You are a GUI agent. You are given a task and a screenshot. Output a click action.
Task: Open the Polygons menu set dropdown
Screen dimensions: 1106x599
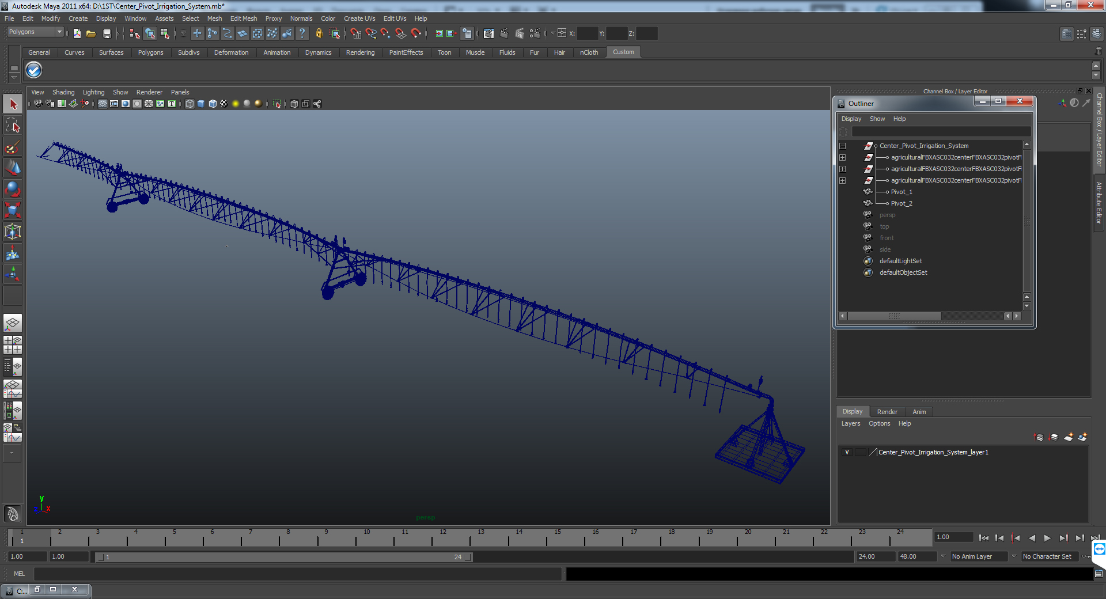coord(35,32)
